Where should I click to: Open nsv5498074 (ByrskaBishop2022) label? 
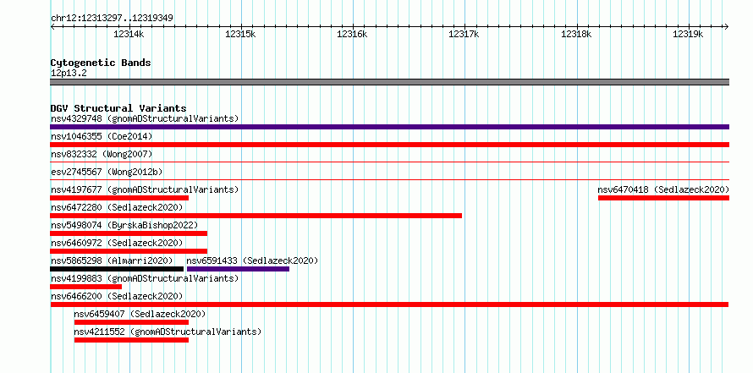(124, 225)
